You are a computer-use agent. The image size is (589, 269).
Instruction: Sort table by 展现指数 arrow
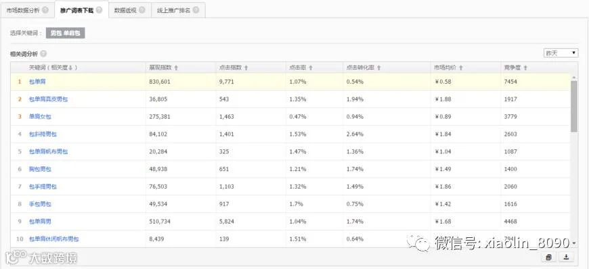pos(176,68)
